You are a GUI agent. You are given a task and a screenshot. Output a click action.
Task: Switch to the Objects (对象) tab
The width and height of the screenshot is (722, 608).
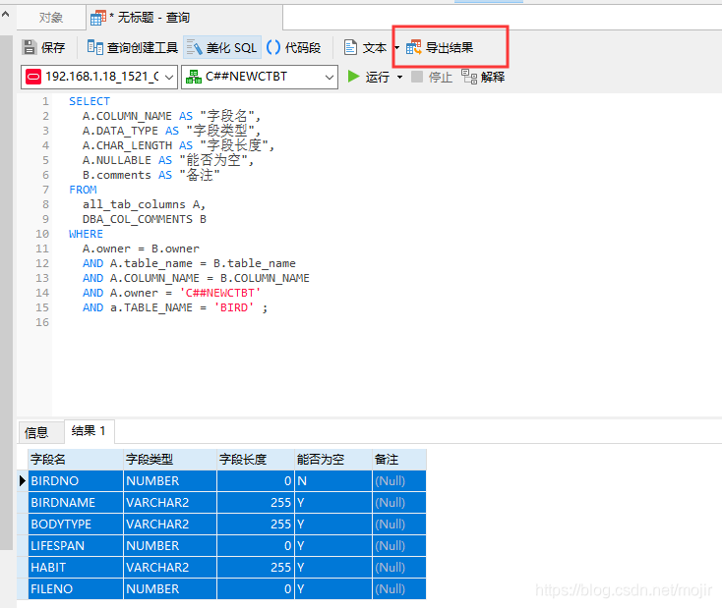50,18
